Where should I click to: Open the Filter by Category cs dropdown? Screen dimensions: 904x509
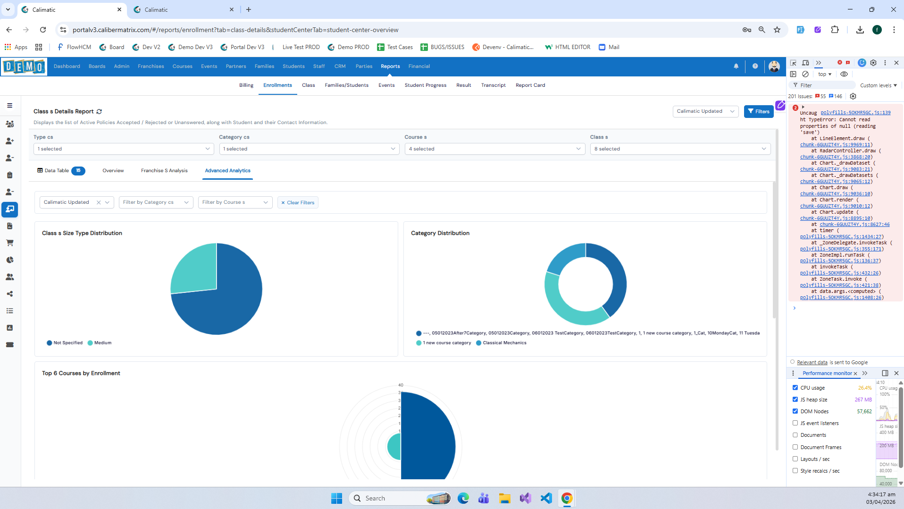pos(156,202)
